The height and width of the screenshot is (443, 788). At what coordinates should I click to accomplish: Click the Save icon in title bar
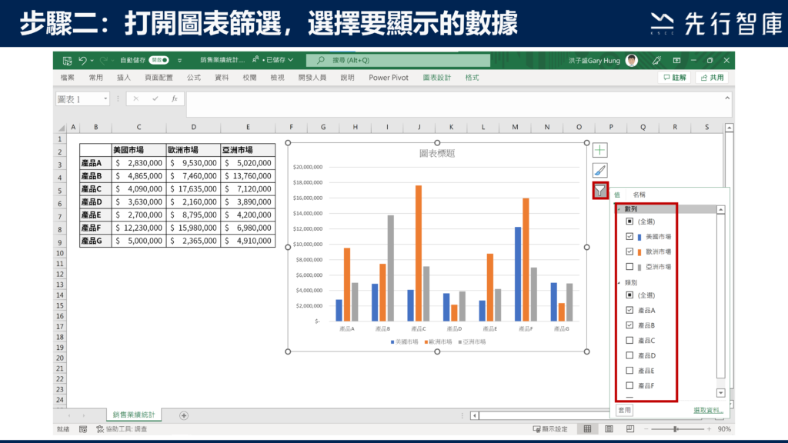pyautogui.click(x=68, y=60)
